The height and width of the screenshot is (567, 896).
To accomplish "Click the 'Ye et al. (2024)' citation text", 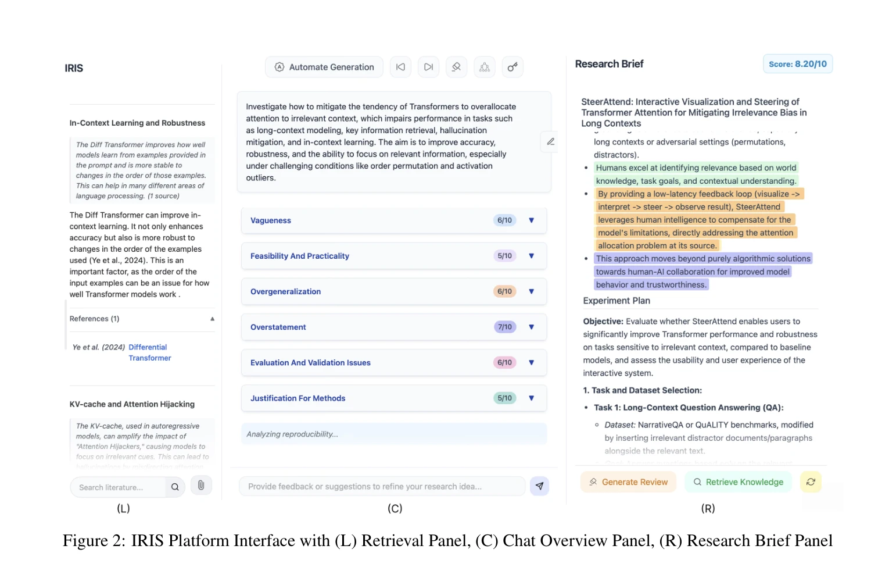I will click(99, 347).
